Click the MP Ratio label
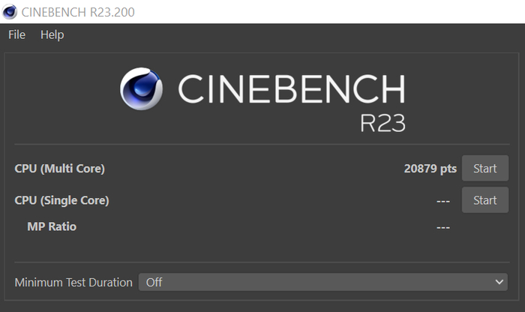Image resolution: width=525 pixels, height=312 pixels. 52,226
